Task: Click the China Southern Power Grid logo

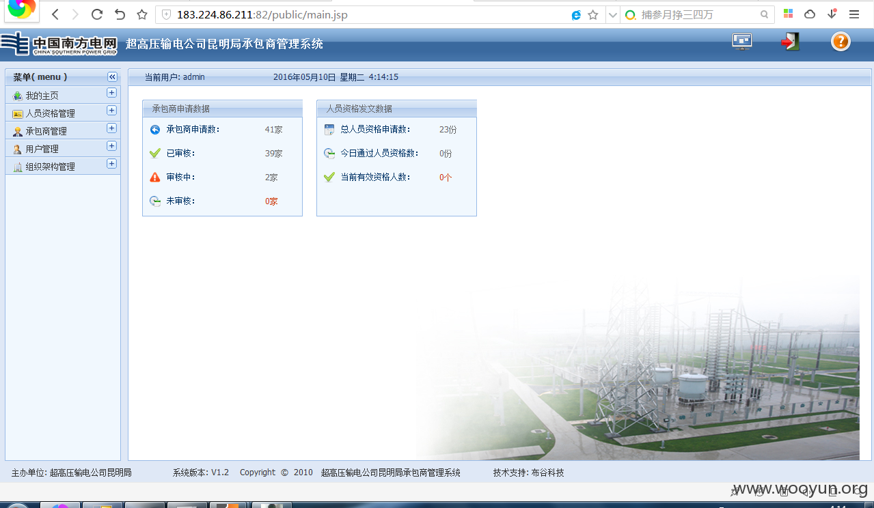Action: 59,44
